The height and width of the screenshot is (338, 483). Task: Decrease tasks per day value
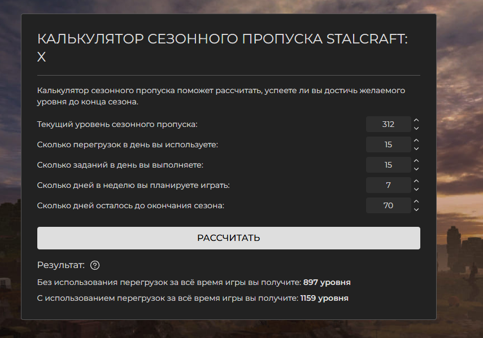click(x=416, y=169)
